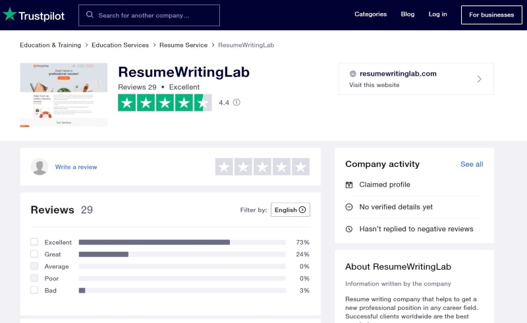527x323 pixels.
Task: Go to Resume Service breadcrumb
Action: (x=183, y=45)
